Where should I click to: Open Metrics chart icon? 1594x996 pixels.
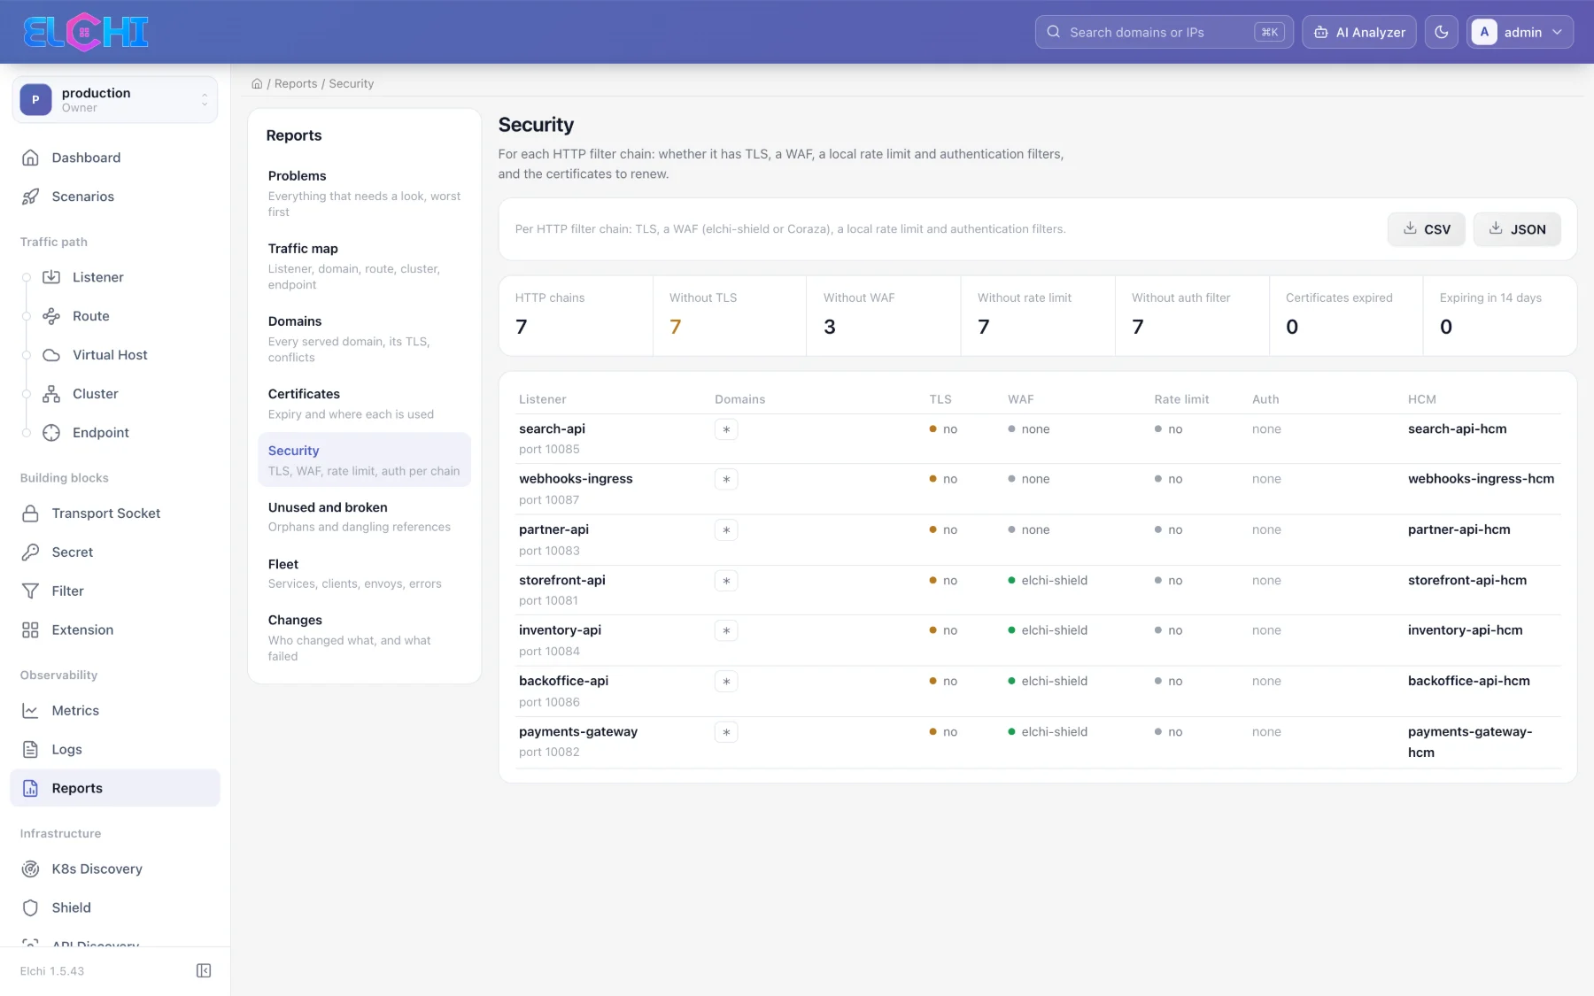click(30, 711)
